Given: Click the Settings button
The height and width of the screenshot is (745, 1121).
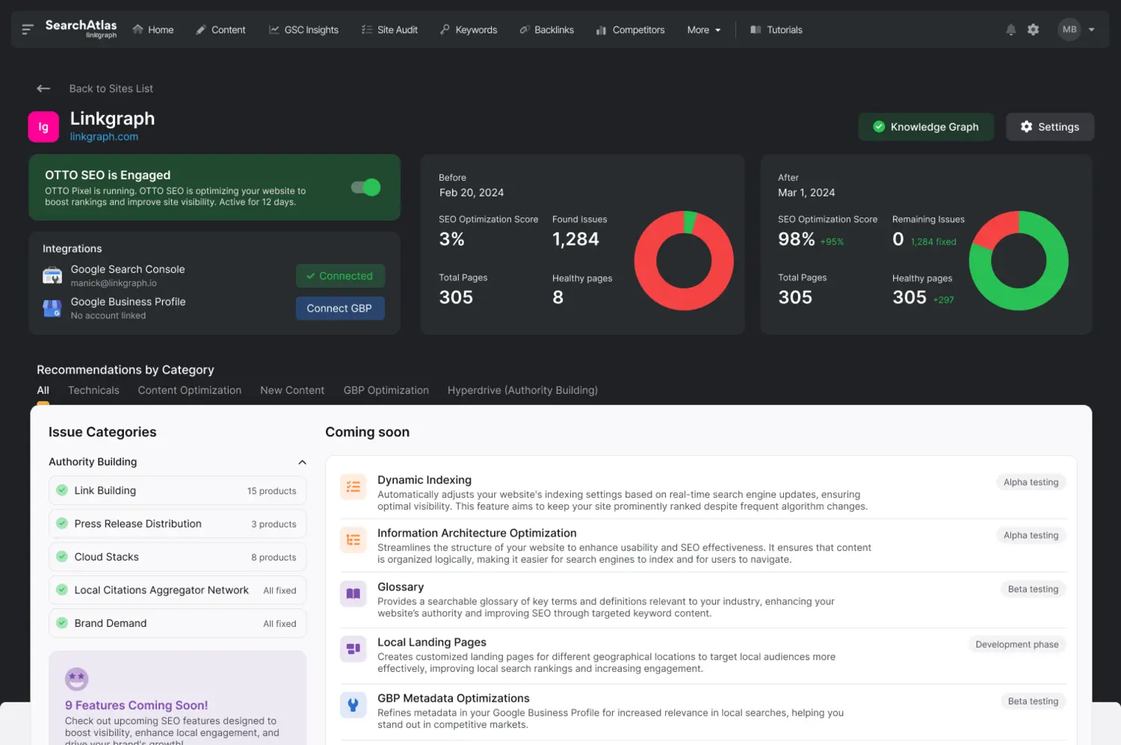Looking at the screenshot, I should coord(1050,127).
